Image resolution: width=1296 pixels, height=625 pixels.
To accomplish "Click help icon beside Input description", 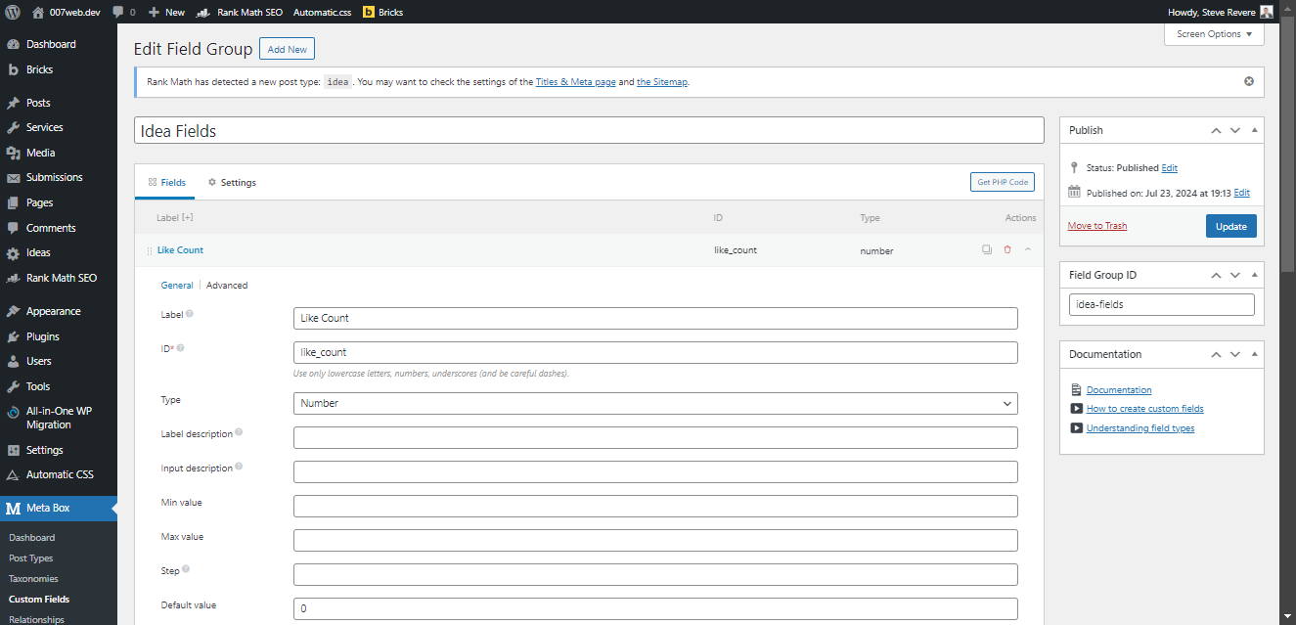I will click(x=239, y=467).
